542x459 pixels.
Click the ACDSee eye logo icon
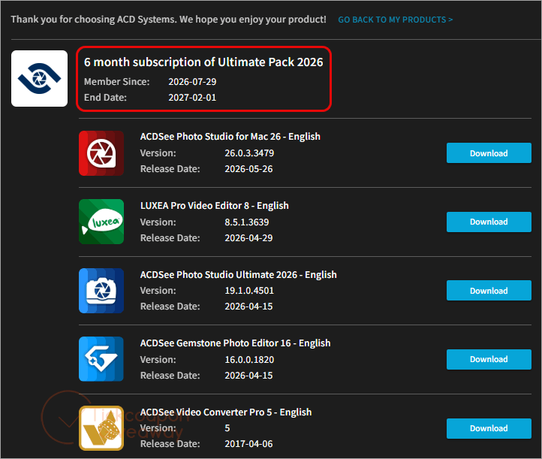[39, 79]
